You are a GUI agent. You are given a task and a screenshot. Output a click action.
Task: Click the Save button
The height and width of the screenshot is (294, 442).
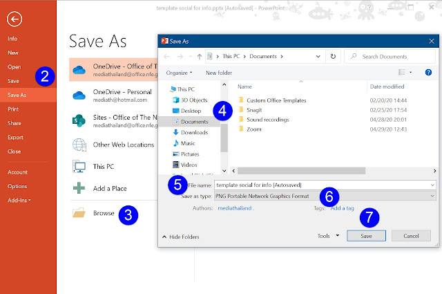tap(366, 236)
